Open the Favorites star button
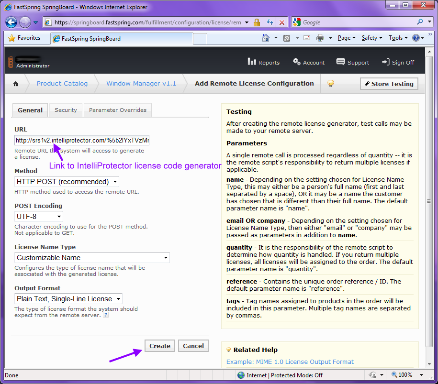 (24, 38)
